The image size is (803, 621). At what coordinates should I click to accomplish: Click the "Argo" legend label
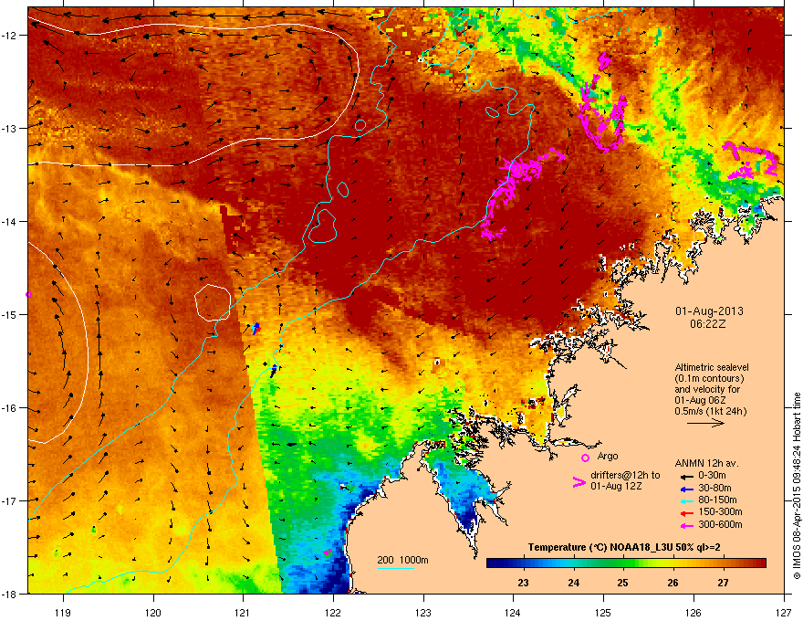coord(608,456)
